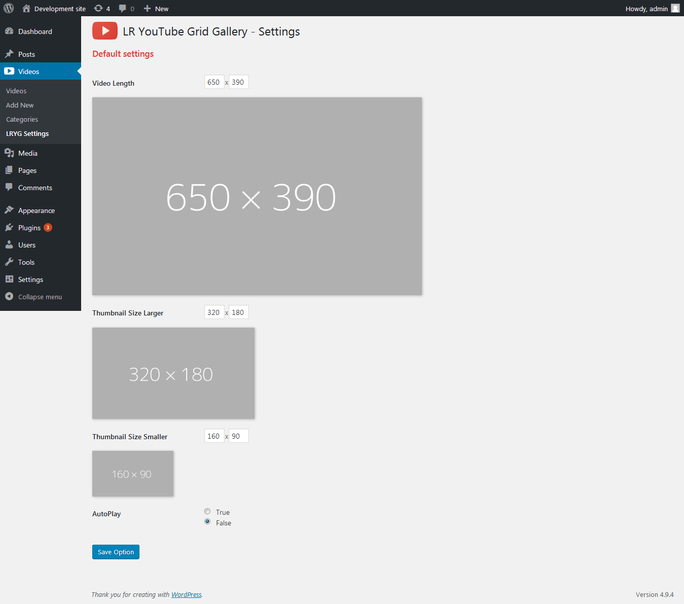The image size is (684, 604).
Task: Click Thumbnail Size Smaller height field 90
Action: click(x=239, y=436)
